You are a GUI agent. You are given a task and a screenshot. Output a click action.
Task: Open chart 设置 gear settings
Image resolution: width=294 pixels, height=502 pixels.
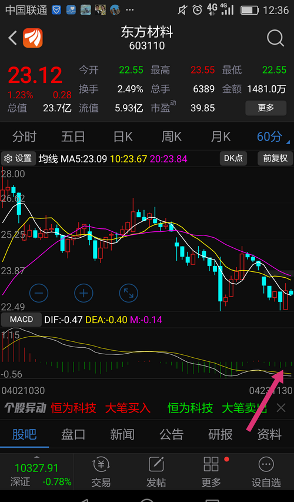[x=18, y=158]
